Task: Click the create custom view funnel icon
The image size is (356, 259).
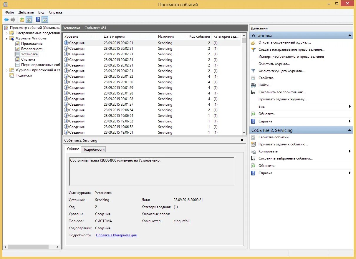Action: pos(253,49)
